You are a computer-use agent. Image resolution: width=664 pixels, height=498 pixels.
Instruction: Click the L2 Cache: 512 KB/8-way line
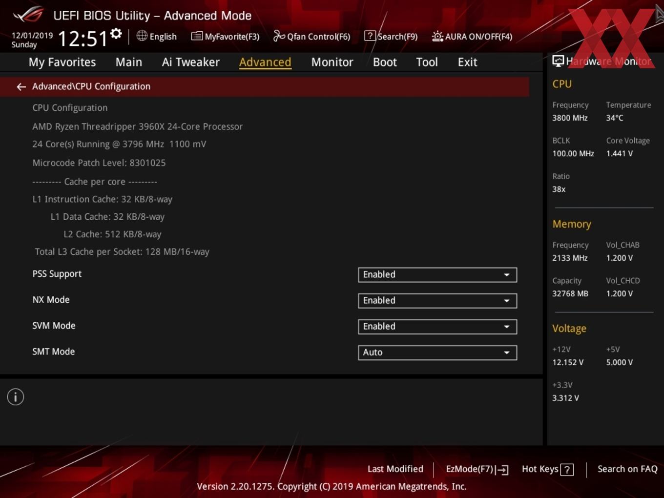(x=112, y=234)
